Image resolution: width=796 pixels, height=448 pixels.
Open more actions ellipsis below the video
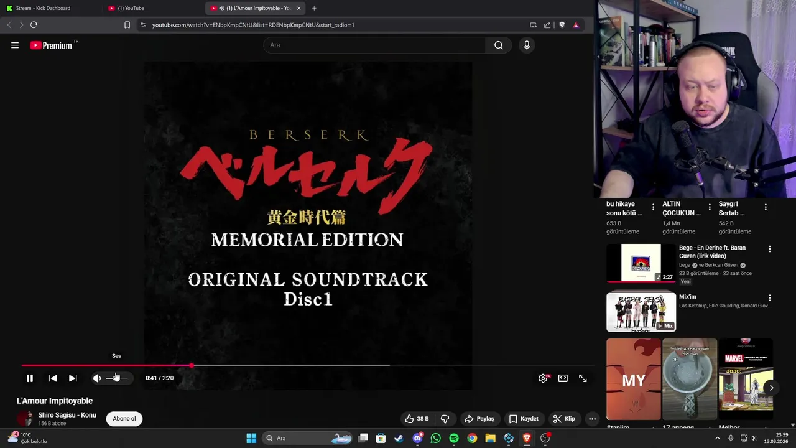point(592,419)
